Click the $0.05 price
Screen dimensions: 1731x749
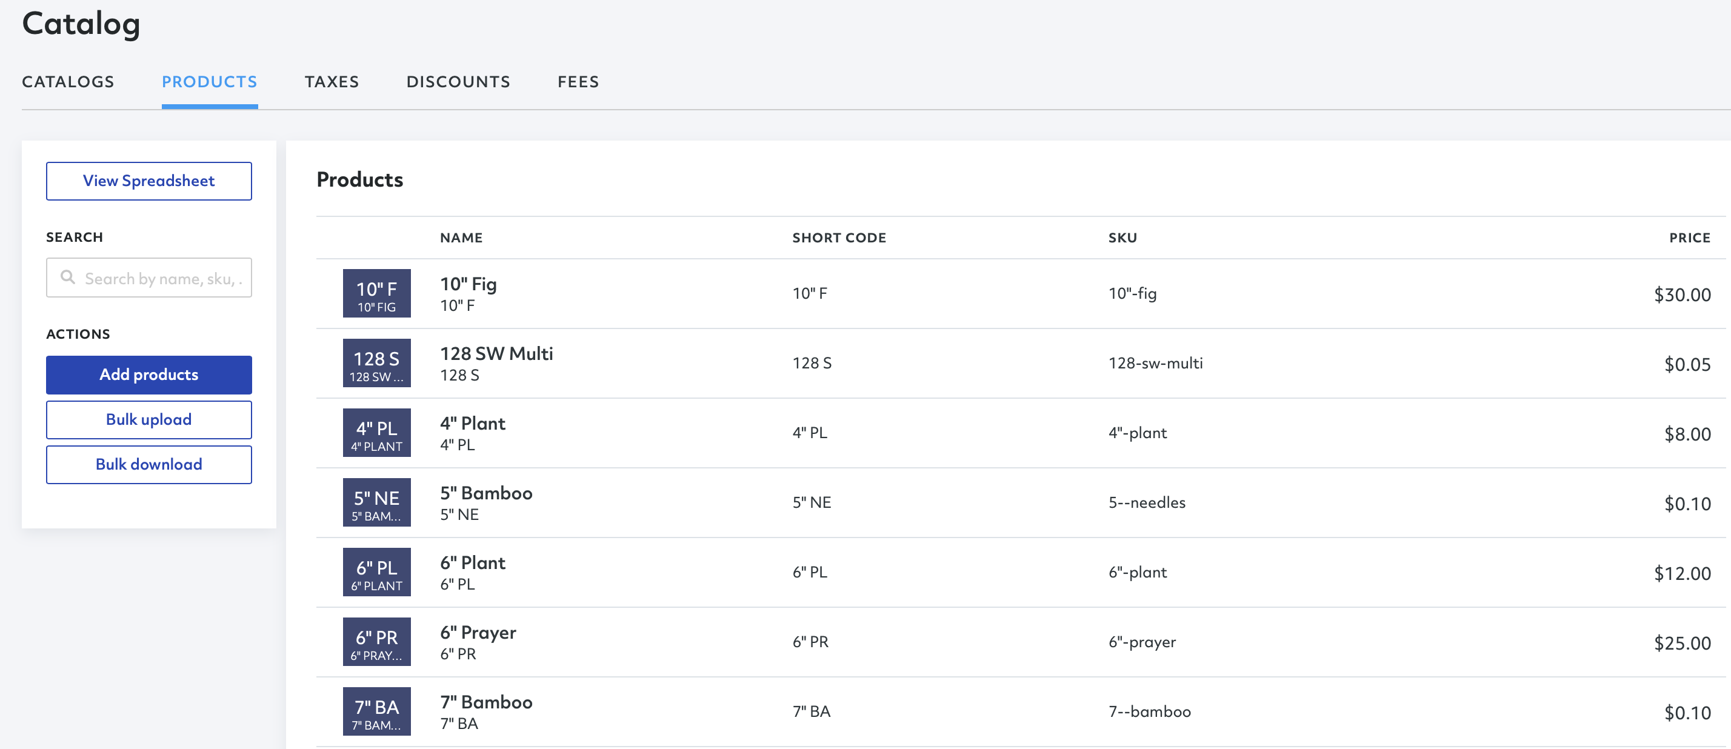[1688, 365]
